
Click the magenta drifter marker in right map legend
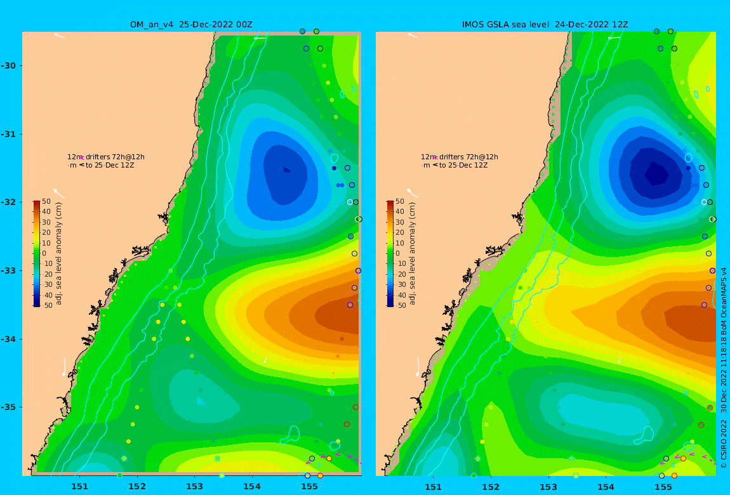tap(435, 158)
